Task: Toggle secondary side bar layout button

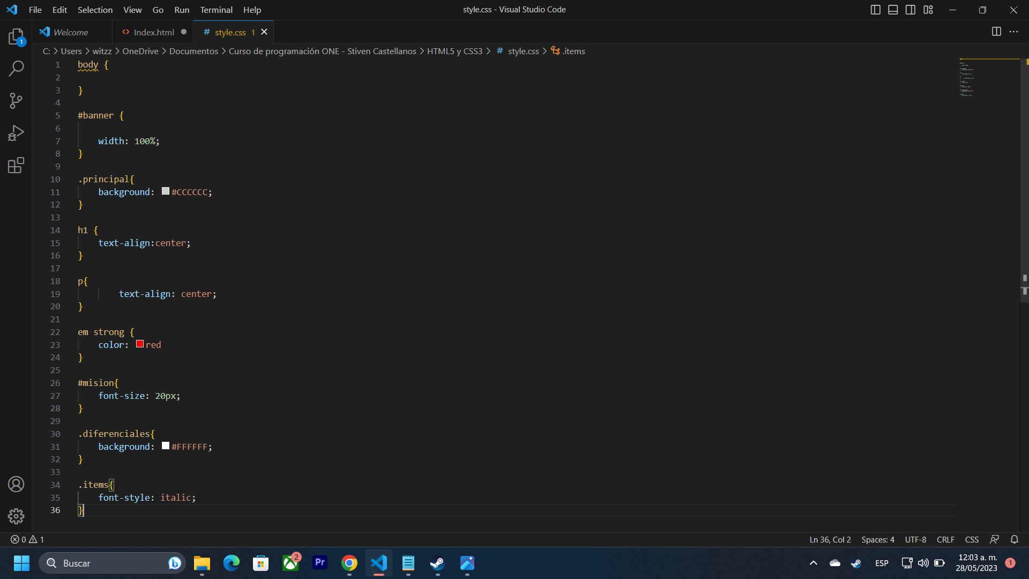Action: click(911, 10)
